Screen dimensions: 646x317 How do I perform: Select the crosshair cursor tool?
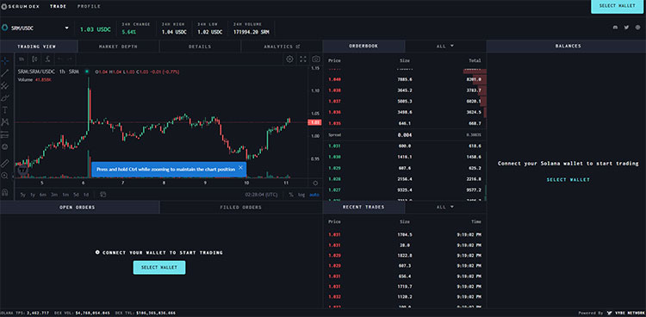[5, 61]
